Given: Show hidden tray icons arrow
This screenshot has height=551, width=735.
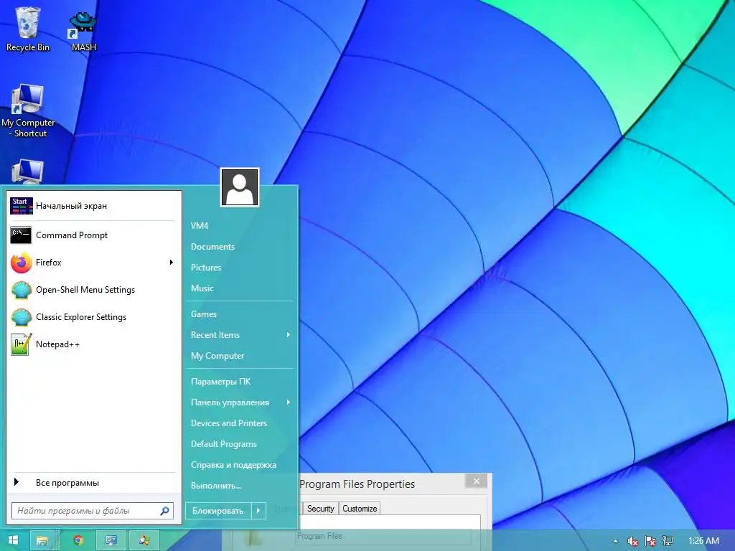Looking at the screenshot, I should click(x=615, y=541).
